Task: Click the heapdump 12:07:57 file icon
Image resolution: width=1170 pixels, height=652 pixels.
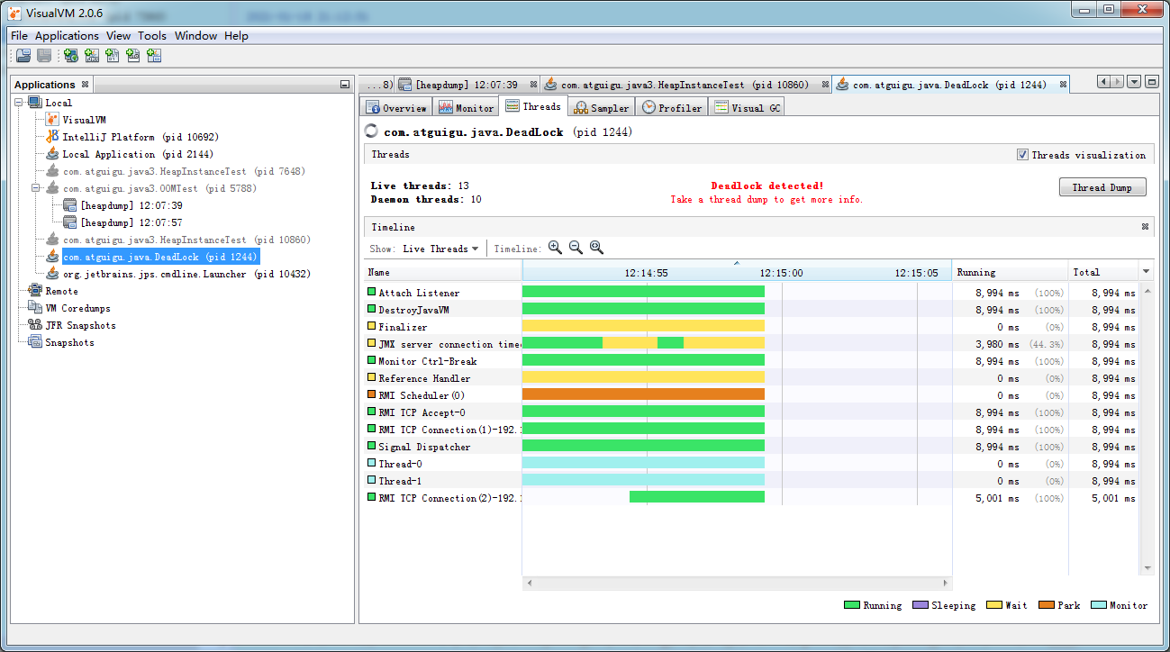Action: coord(69,222)
